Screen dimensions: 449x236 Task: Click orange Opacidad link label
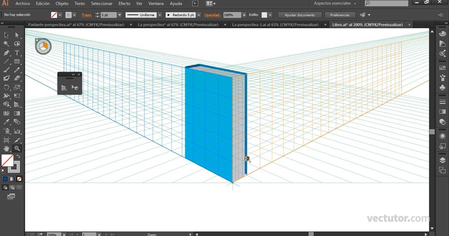click(212, 15)
